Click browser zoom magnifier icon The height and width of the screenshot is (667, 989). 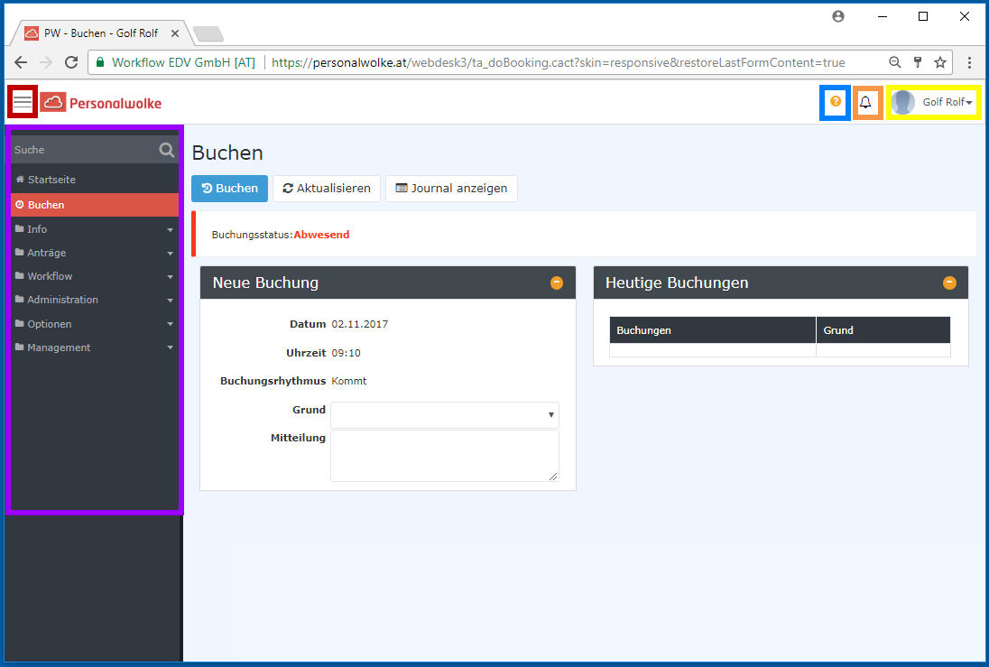click(895, 62)
